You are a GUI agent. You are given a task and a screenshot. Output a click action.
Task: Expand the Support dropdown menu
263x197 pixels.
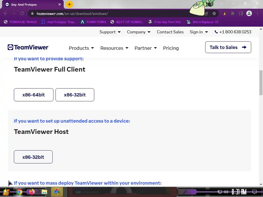(x=110, y=32)
